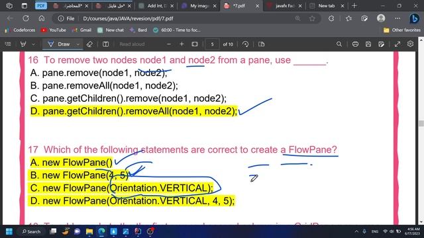Open the Bard bookmark

click(x=138, y=30)
